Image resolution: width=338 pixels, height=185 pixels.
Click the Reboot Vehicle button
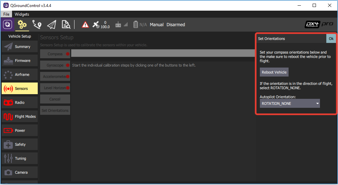[x=274, y=72]
